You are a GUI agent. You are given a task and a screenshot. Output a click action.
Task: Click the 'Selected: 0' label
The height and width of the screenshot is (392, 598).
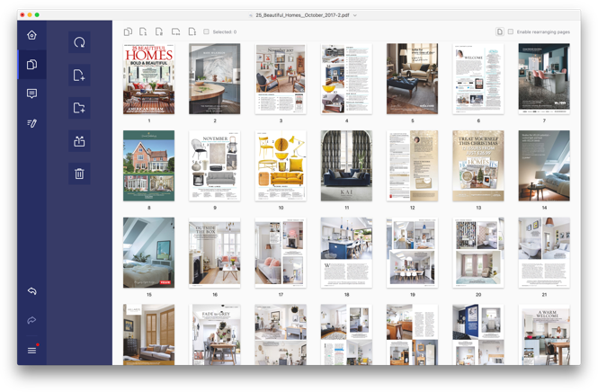225,32
